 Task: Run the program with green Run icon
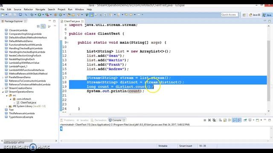pos(40,15)
